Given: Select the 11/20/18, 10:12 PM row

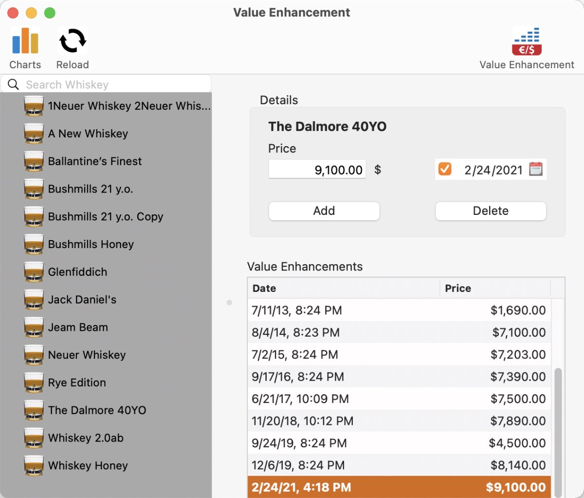Looking at the screenshot, I should point(400,421).
